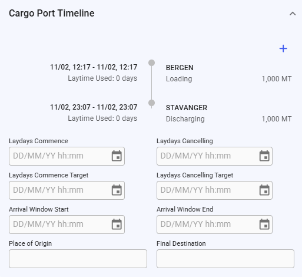
Task: Collapse the Cargo Port Timeline section
Action: click(x=293, y=14)
